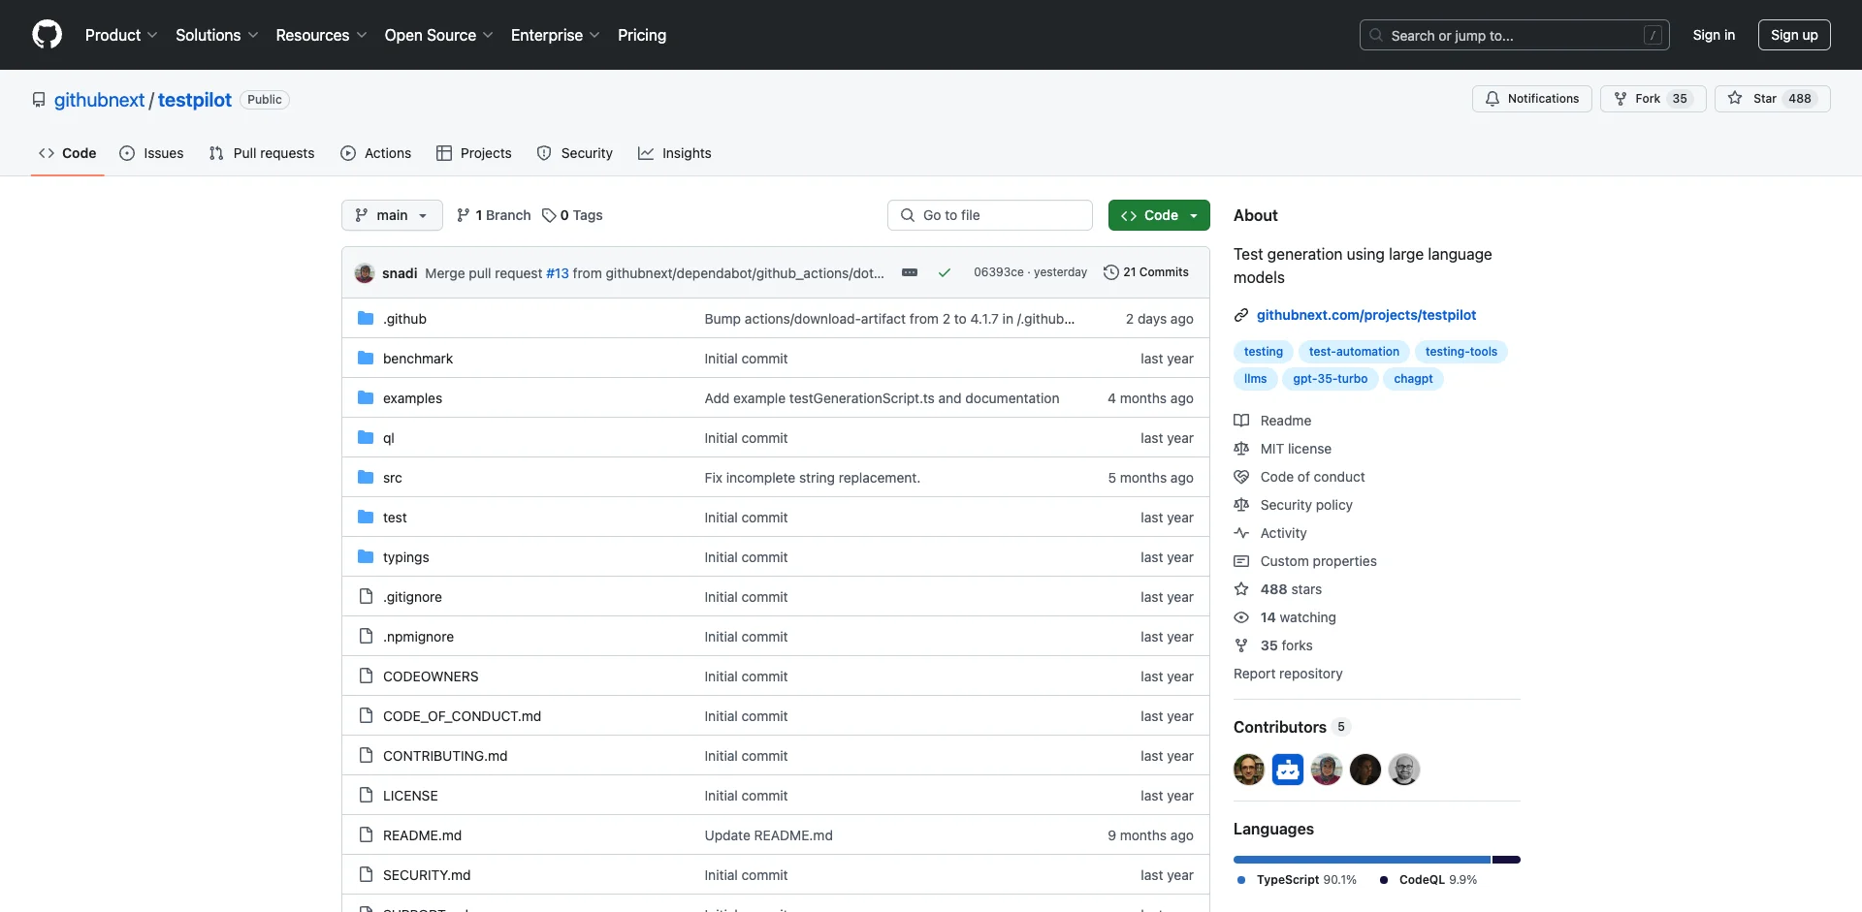Switch to the Security tab

(x=575, y=153)
